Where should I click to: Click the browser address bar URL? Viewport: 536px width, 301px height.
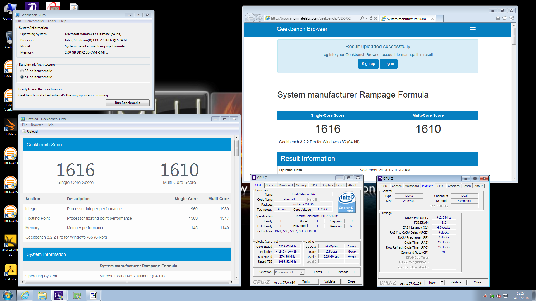pos(311,18)
